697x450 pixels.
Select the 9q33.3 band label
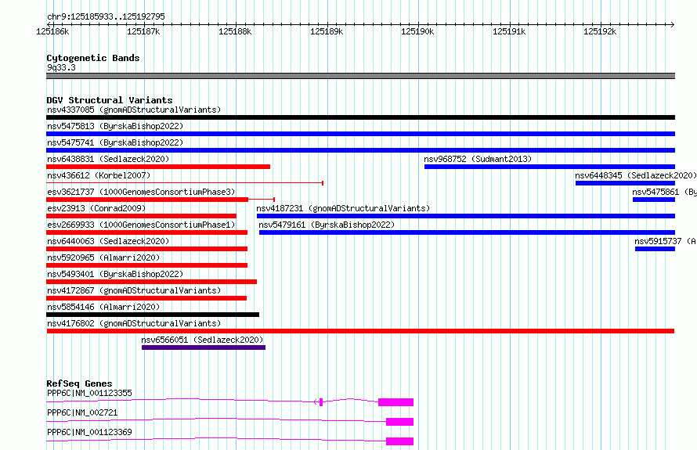click(x=61, y=67)
